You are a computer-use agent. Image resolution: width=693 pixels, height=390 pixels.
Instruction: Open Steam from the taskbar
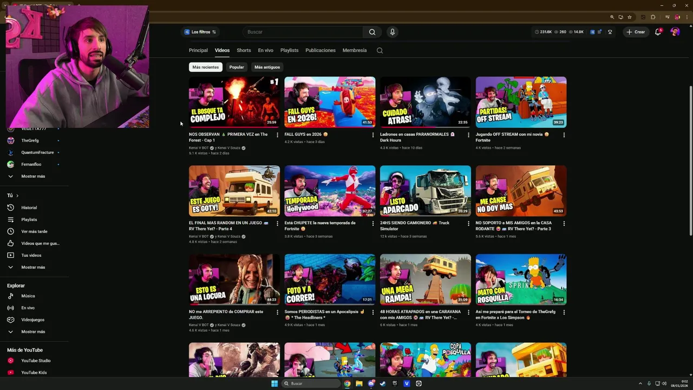pyautogui.click(x=383, y=383)
